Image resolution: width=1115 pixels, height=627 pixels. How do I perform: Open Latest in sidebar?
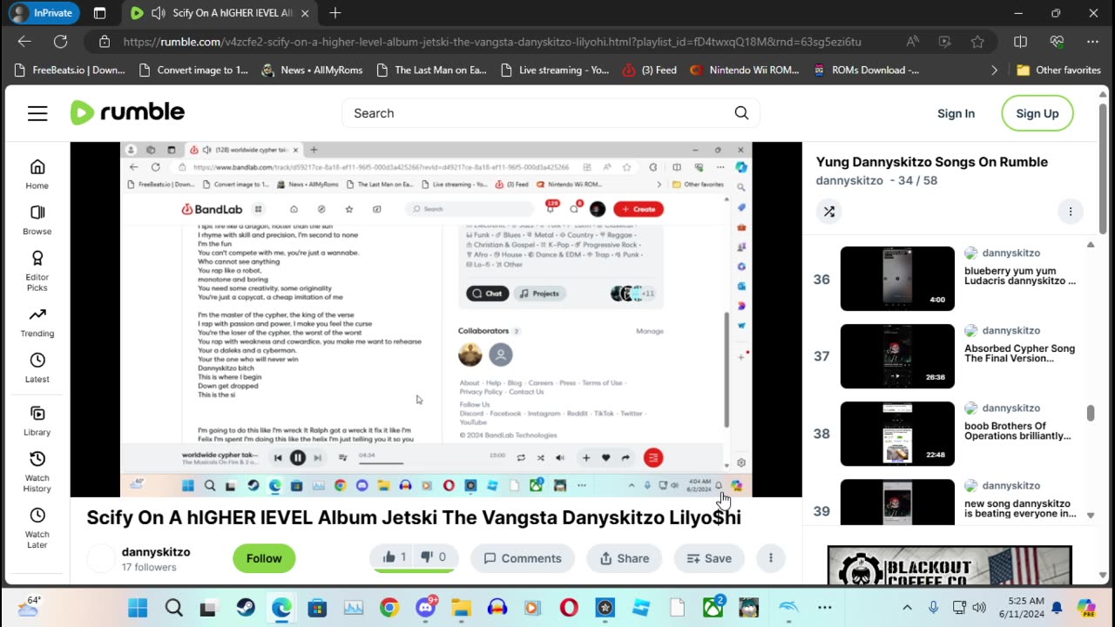37,367
